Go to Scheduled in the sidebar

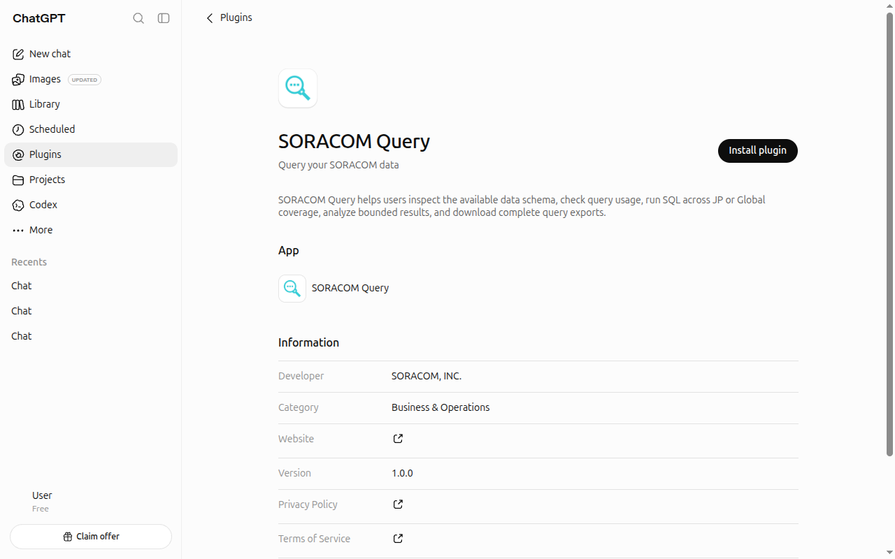coord(91,129)
